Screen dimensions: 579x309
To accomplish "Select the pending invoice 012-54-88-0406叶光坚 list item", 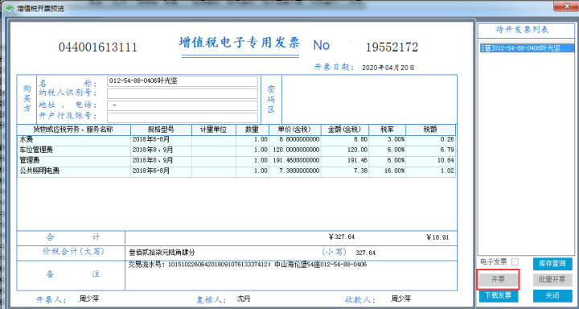I will coord(526,48).
